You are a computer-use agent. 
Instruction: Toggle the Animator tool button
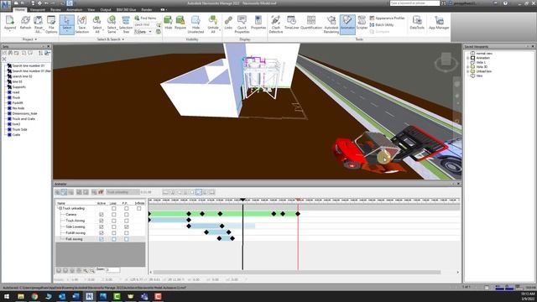coord(347,24)
